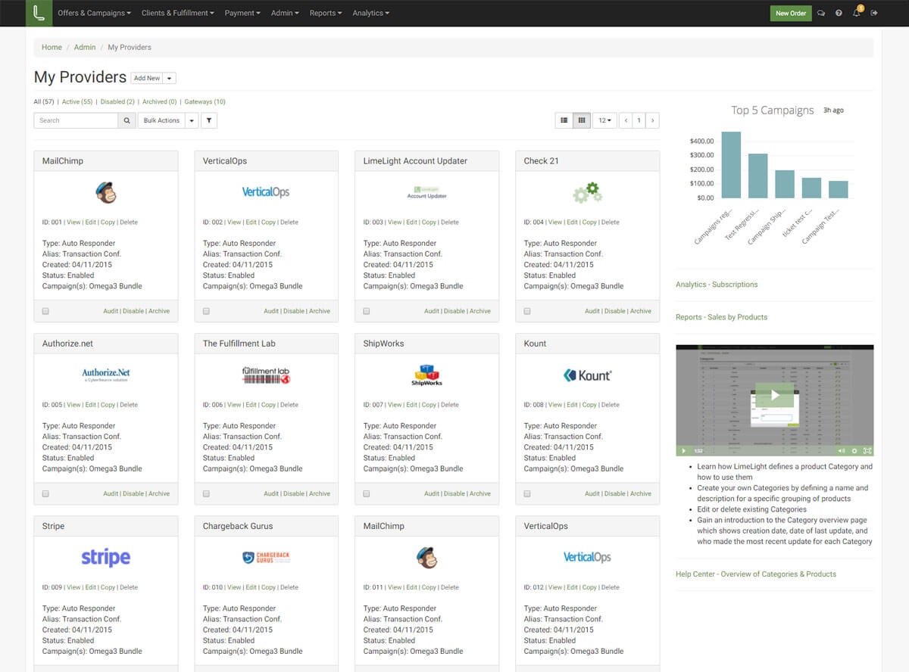Image resolution: width=909 pixels, height=672 pixels.
Task: Disable the ShipWorks provider
Action: pyautogui.click(x=454, y=493)
